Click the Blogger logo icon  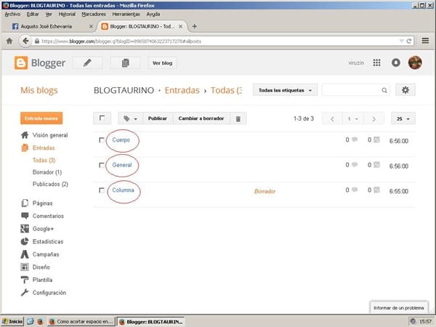tap(21, 62)
